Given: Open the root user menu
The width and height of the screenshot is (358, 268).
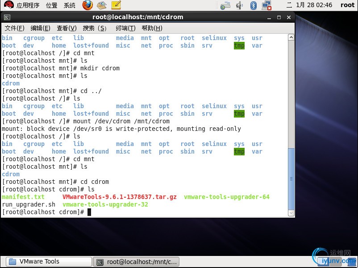Looking at the screenshot, I should [x=347, y=5].
